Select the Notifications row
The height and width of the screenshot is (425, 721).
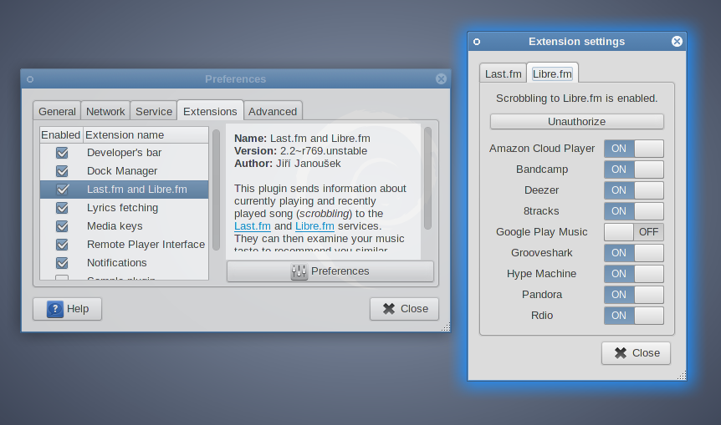tap(124, 263)
